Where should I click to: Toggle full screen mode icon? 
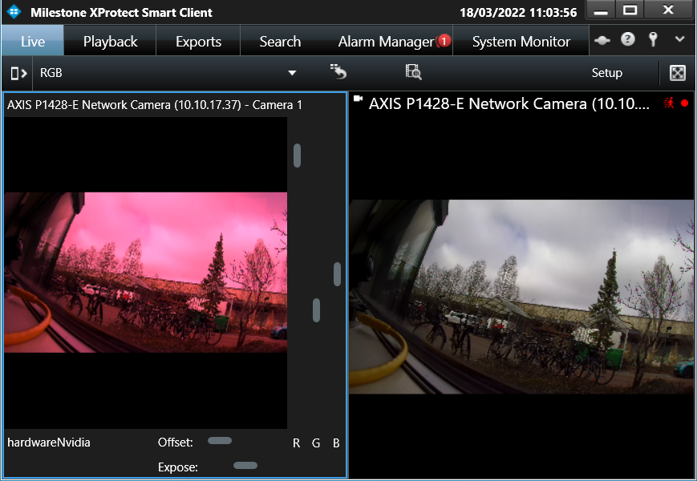678,73
